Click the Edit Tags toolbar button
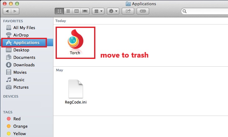Viewport: 228px width, 137px height. pos(143,11)
